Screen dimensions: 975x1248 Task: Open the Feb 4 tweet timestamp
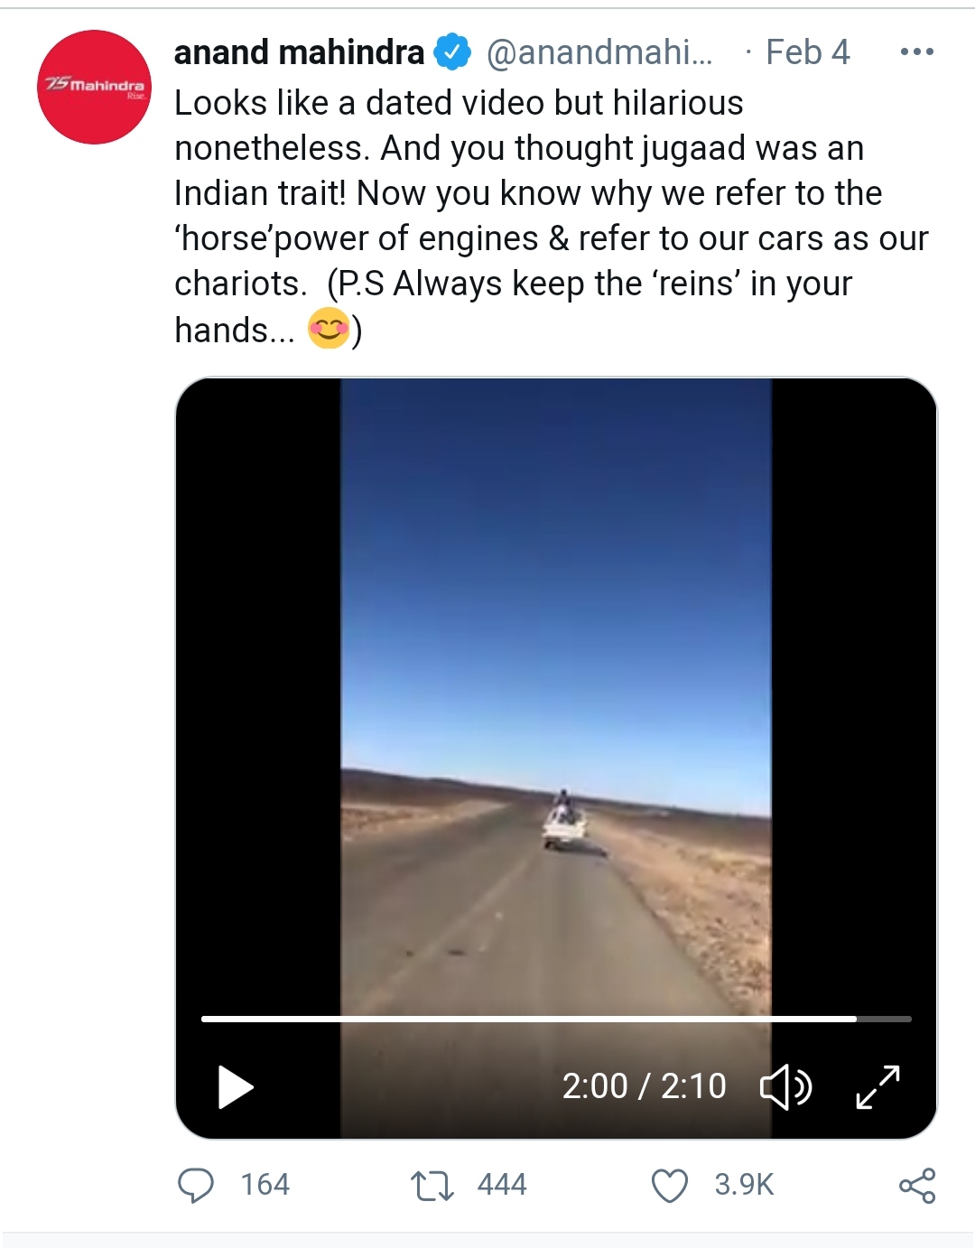[x=808, y=52]
